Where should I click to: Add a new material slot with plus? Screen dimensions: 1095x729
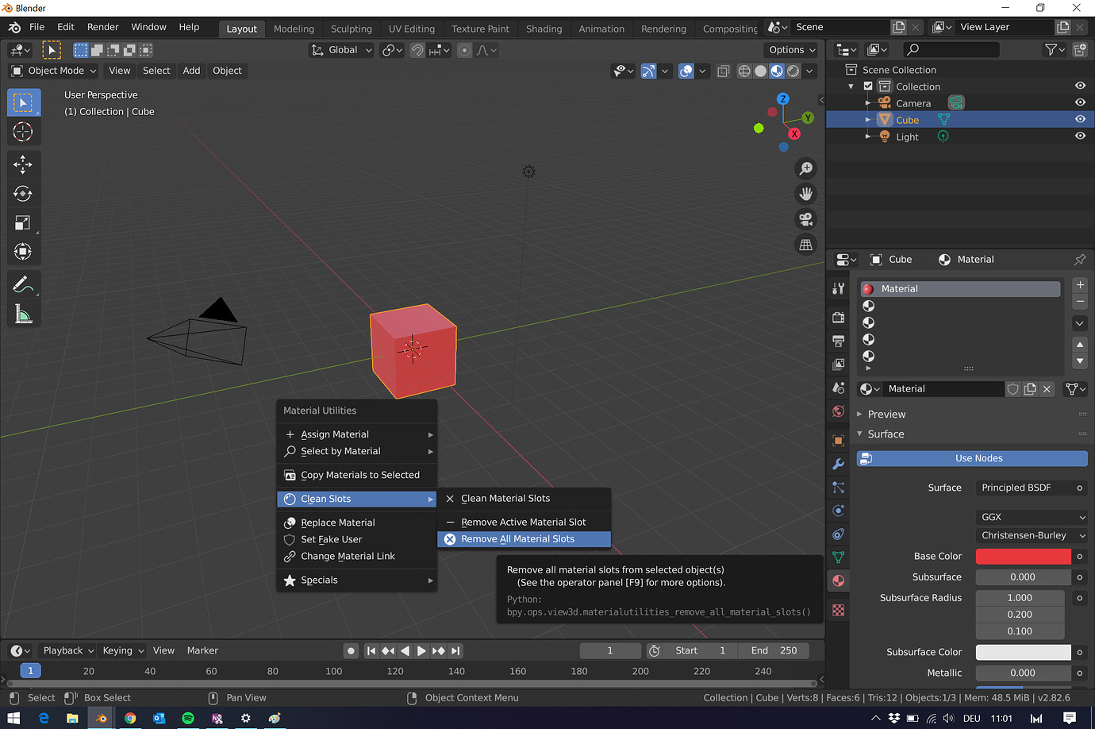click(x=1080, y=285)
